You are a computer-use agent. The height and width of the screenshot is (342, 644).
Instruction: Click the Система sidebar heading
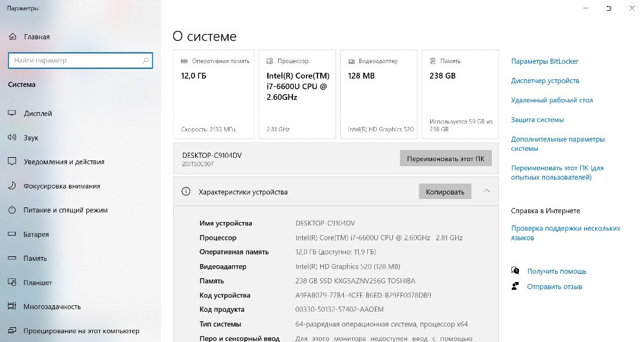coord(22,84)
